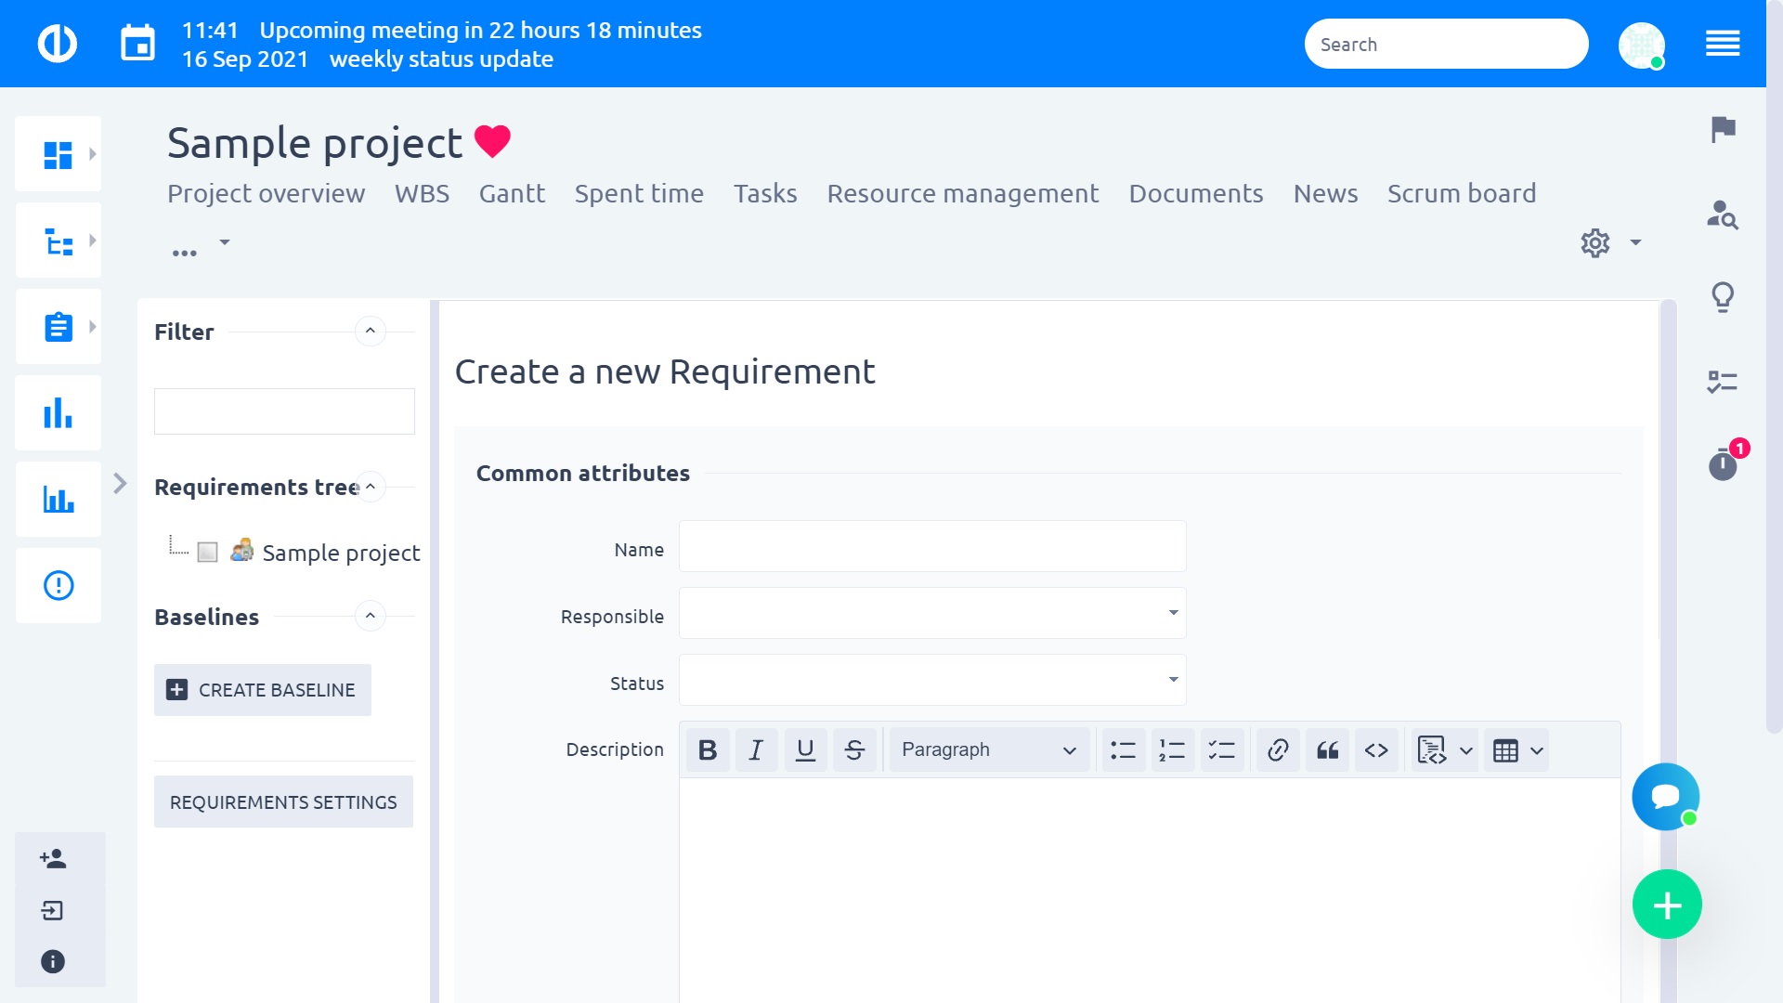1783x1003 pixels.
Task: Switch to the Scrum board tab
Action: coord(1461,192)
